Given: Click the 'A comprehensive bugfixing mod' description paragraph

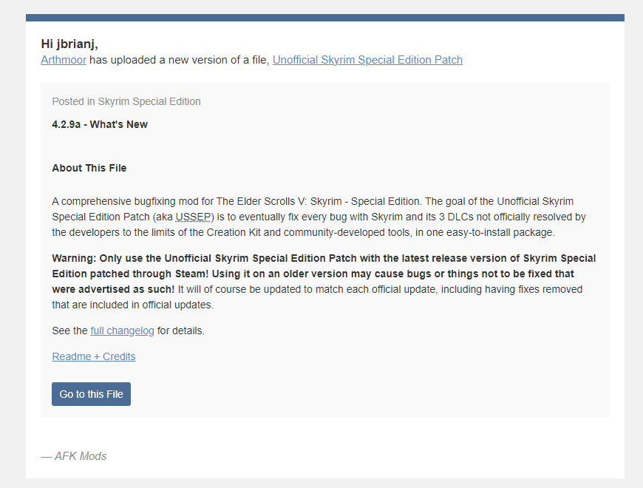Looking at the screenshot, I should 319,217.
